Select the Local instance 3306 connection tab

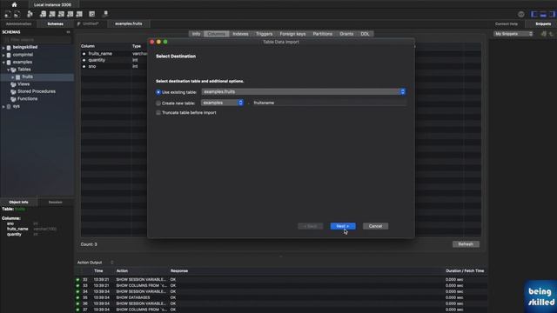pyautogui.click(x=52, y=4)
